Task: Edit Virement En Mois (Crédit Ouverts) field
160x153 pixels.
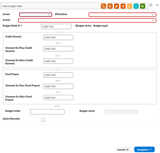Action: (58, 61)
